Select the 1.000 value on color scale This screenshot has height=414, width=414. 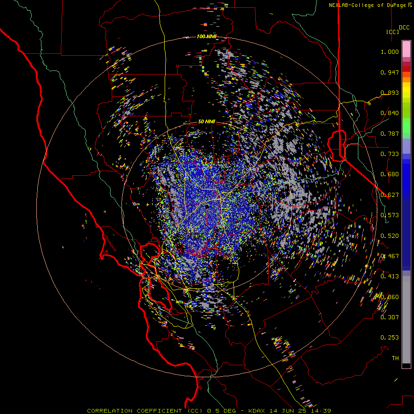(x=390, y=52)
